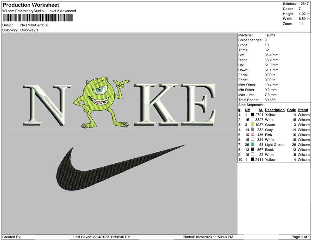Click the Code column header

click(291, 110)
